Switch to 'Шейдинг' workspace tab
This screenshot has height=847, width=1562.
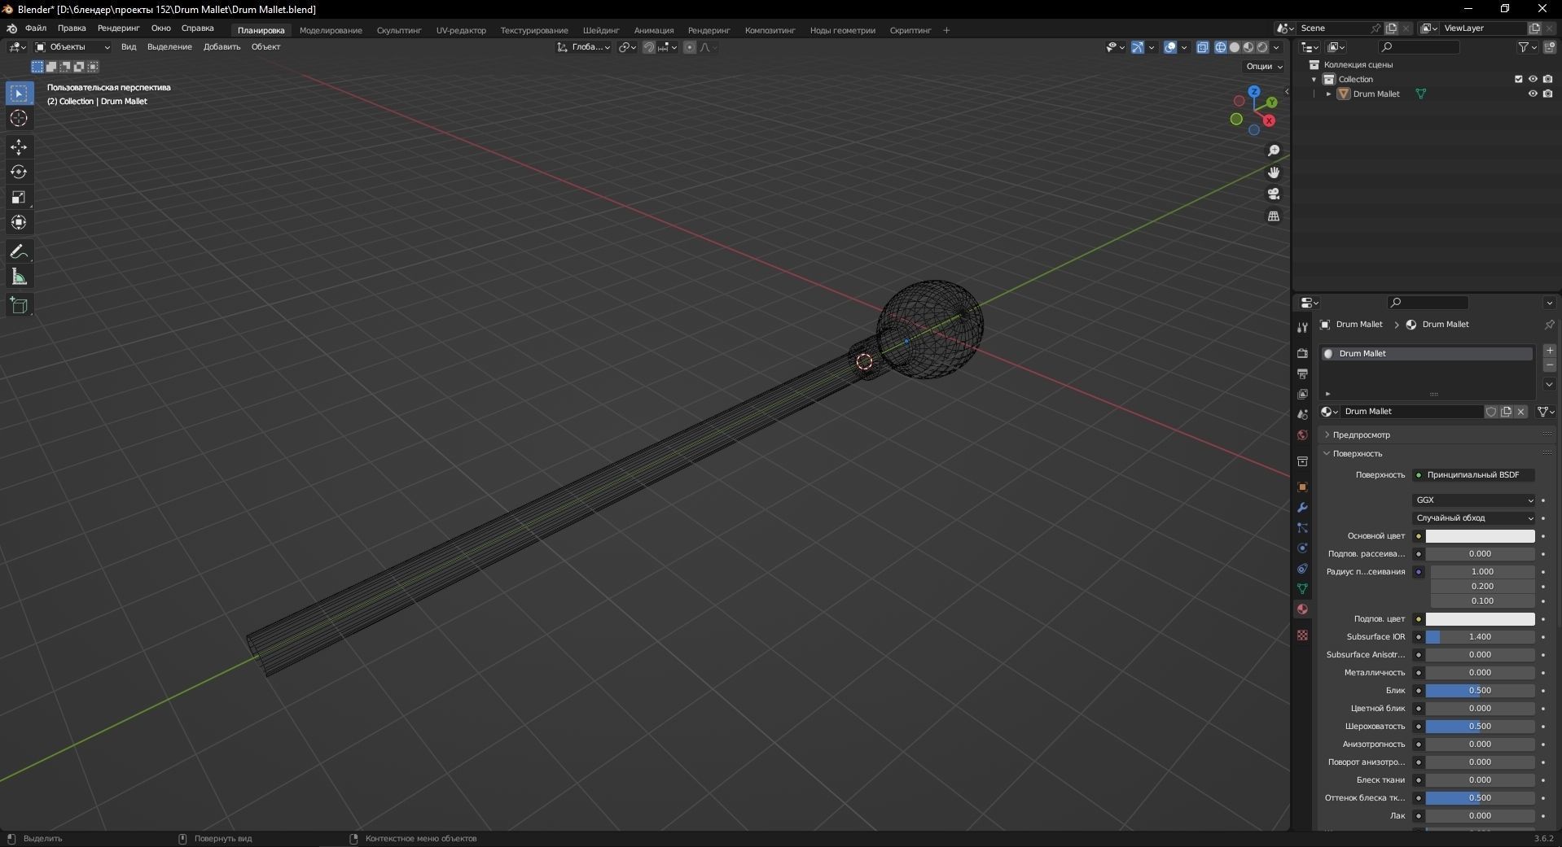point(601,30)
